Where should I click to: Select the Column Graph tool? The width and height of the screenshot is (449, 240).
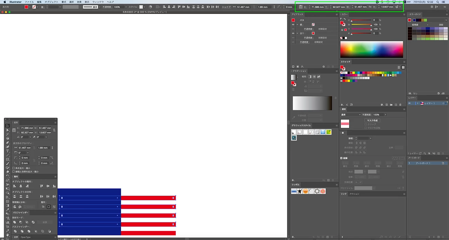[7, 222]
